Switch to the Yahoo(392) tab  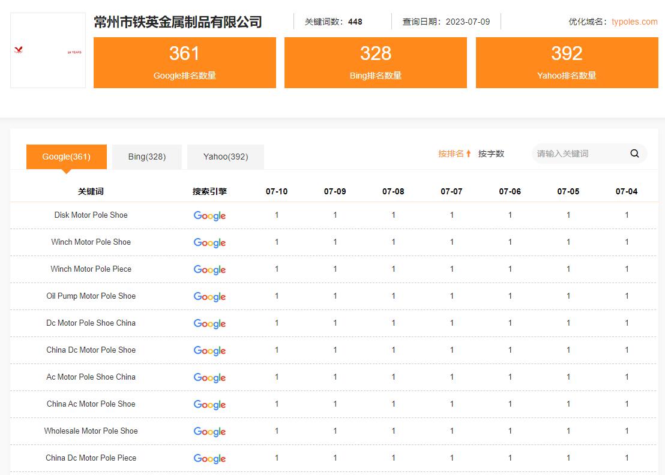pos(226,157)
